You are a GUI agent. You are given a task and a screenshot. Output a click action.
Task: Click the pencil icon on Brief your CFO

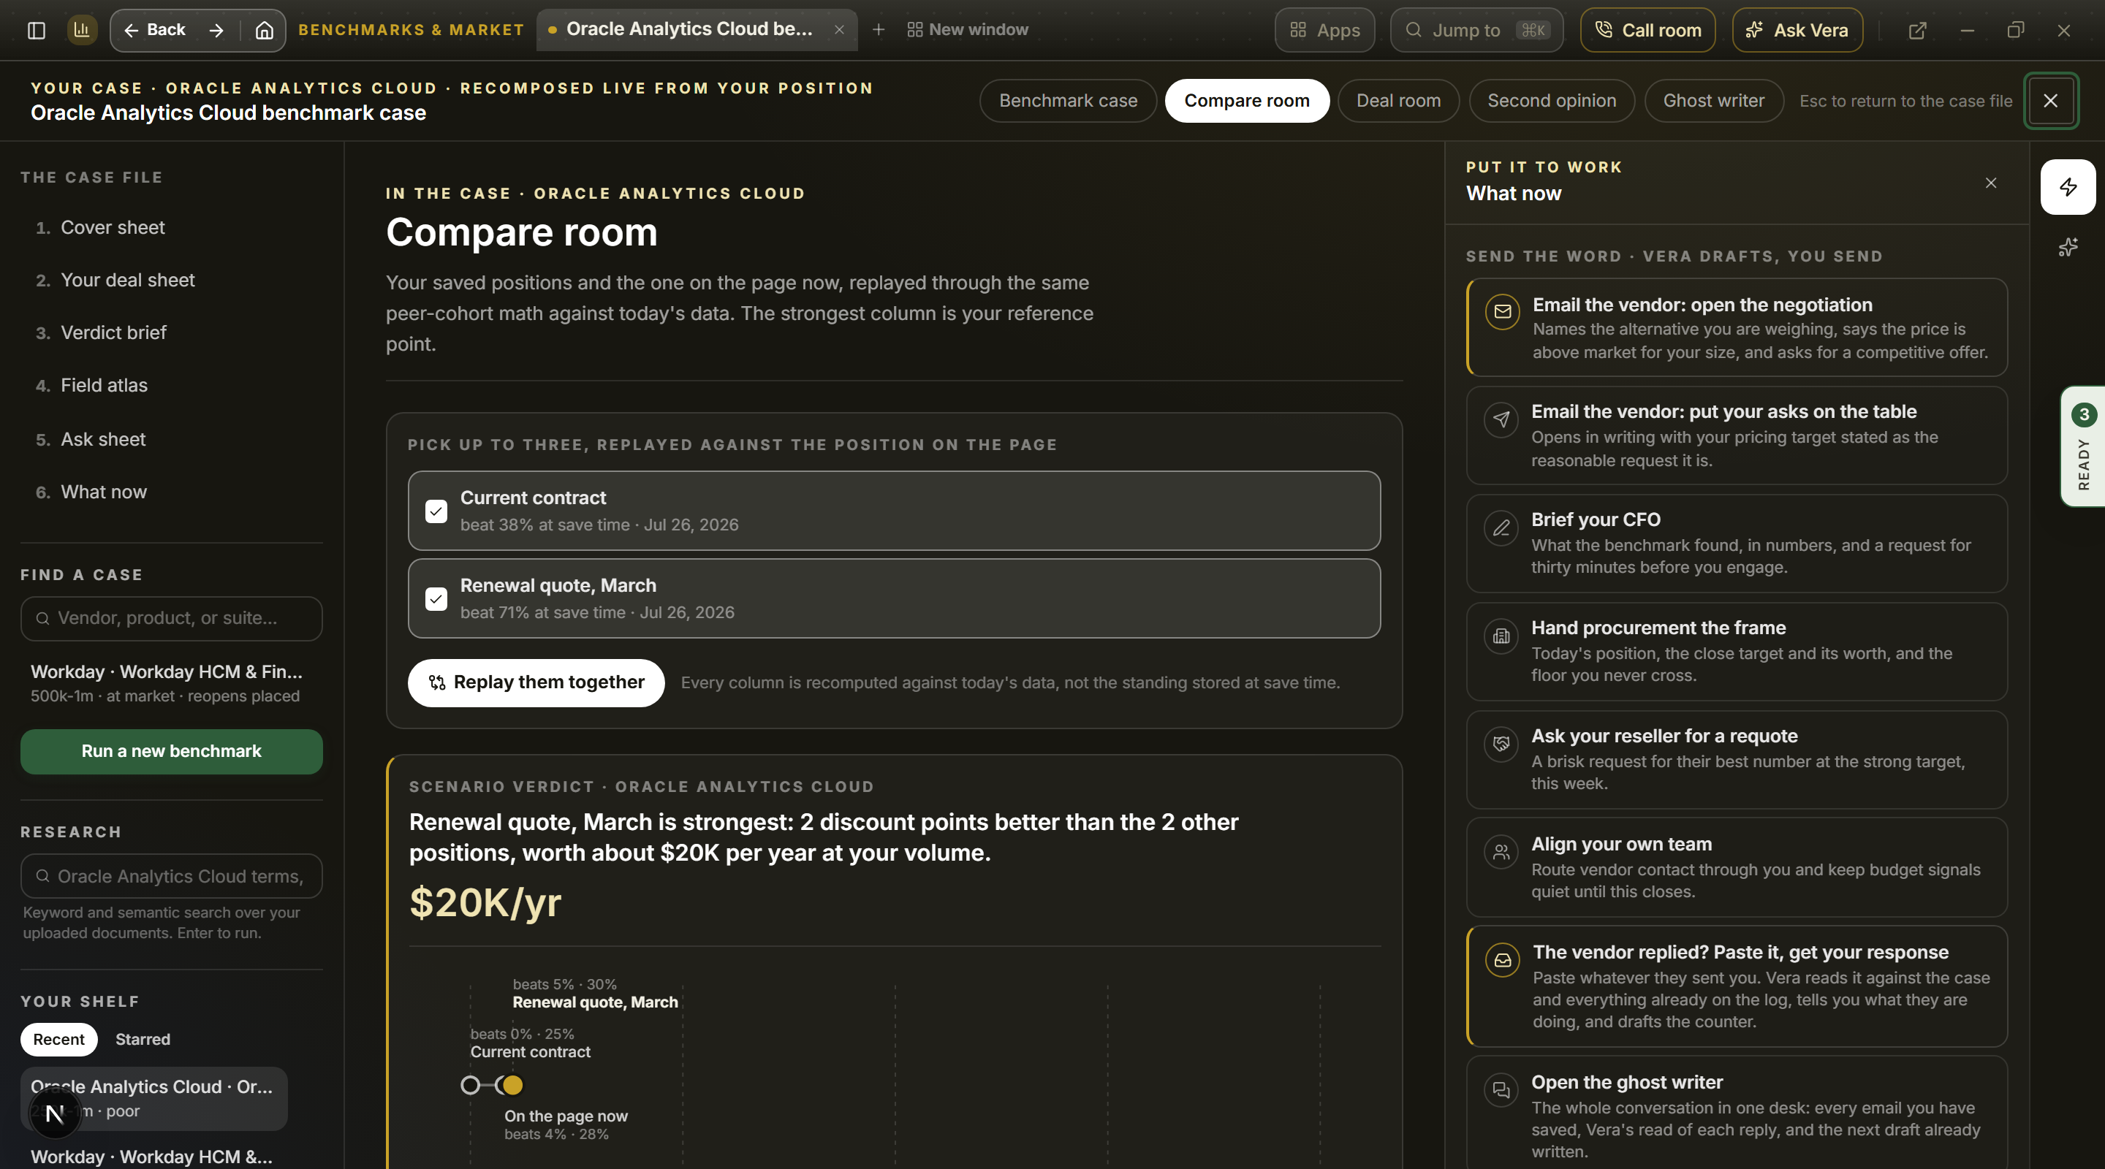click(x=1501, y=528)
